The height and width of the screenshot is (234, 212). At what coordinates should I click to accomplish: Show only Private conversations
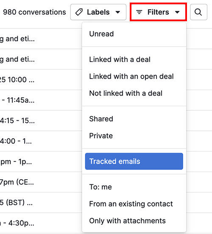click(134, 136)
